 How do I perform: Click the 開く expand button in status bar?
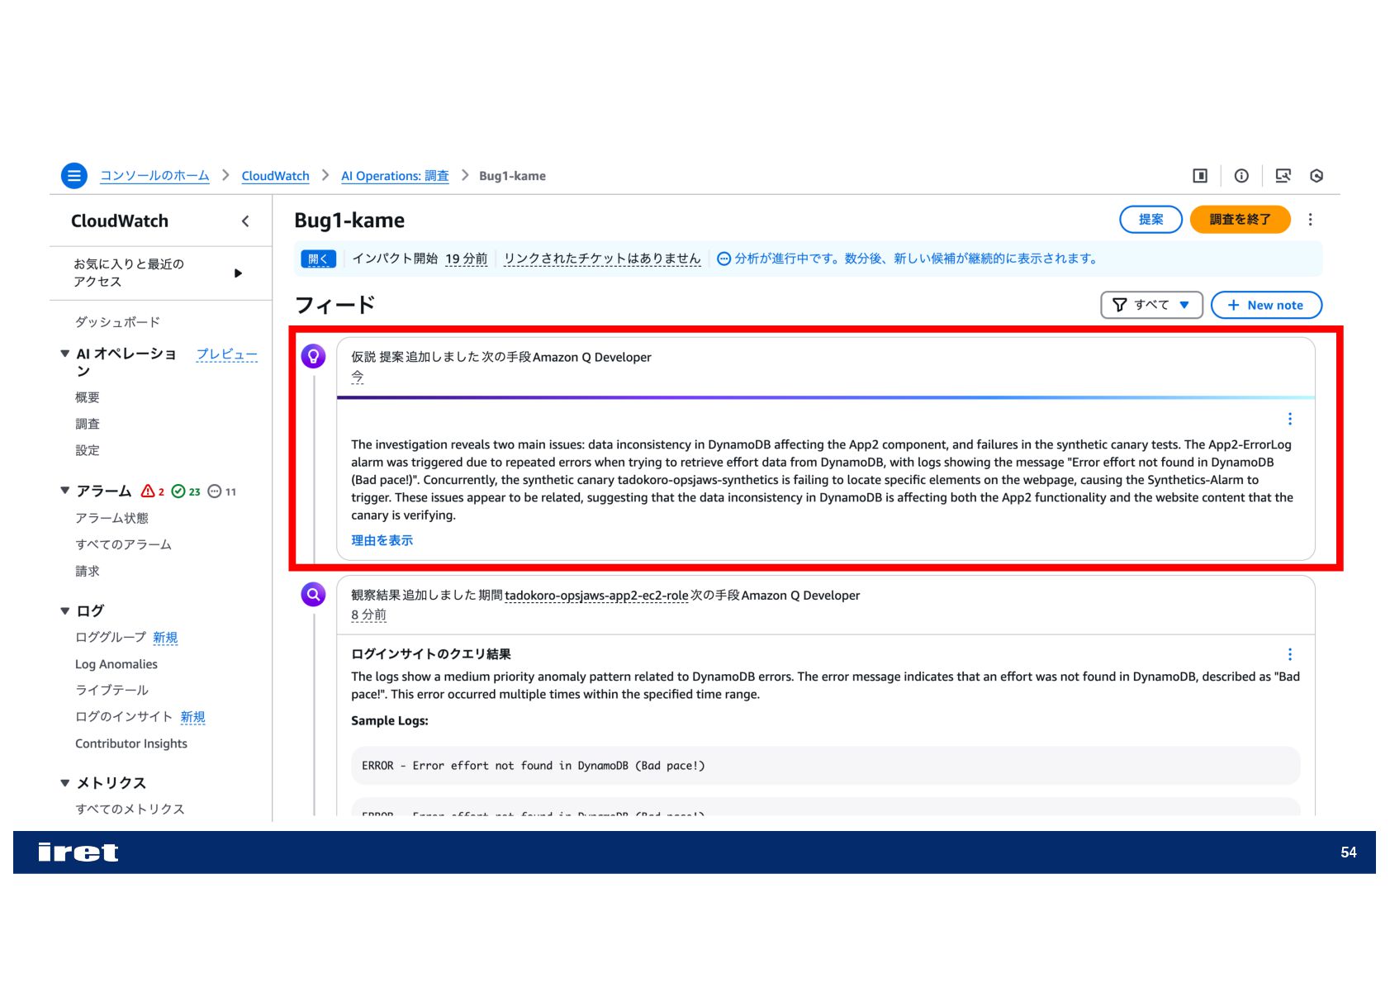318,259
